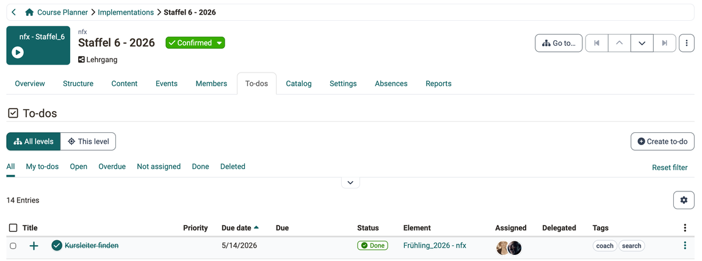Open the header three-dot more menu

(687, 43)
